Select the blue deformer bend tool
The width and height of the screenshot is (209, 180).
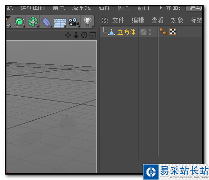(46, 22)
